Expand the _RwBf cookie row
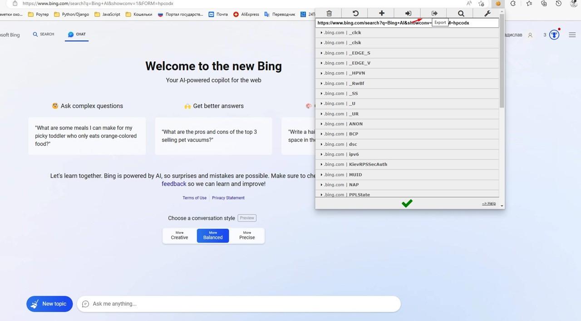The image size is (581, 321). pos(407,84)
